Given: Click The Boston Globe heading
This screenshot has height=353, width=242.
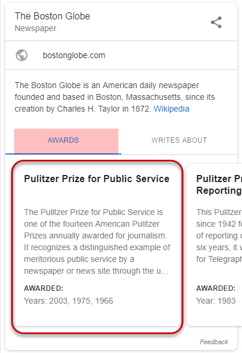Looking at the screenshot, I should click(52, 16).
